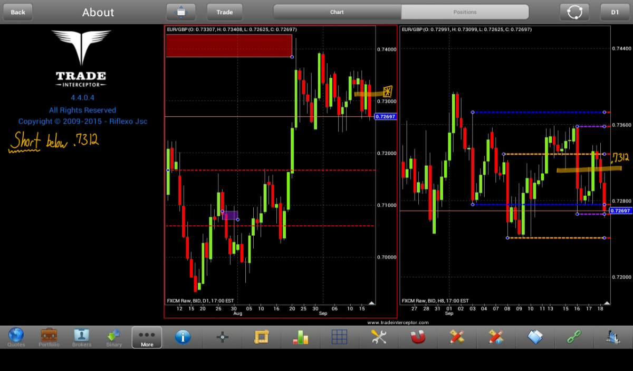Click the Copyright Riflexo Jsc text

(83, 122)
